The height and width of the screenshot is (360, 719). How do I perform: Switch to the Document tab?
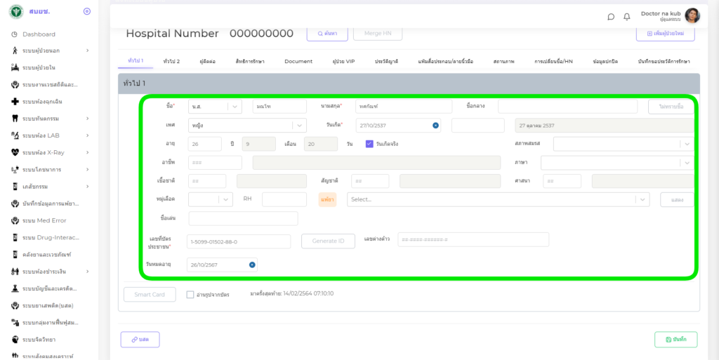pos(298,62)
